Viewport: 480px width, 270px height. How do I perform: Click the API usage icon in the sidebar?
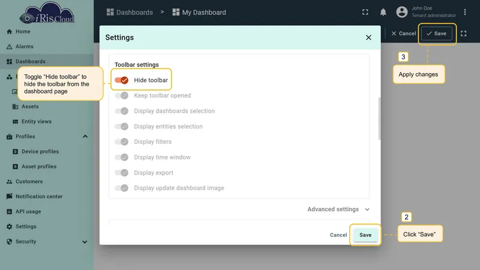pos(9,212)
